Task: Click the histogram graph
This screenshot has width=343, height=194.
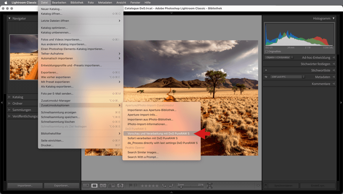Action: click(299, 35)
